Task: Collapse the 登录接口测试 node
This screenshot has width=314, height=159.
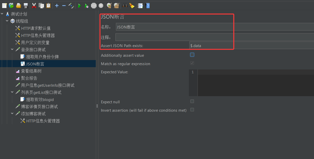Action: pos(12,49)
